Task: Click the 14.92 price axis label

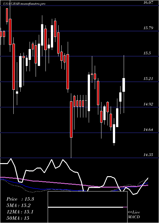Action: tap(149, 104)
